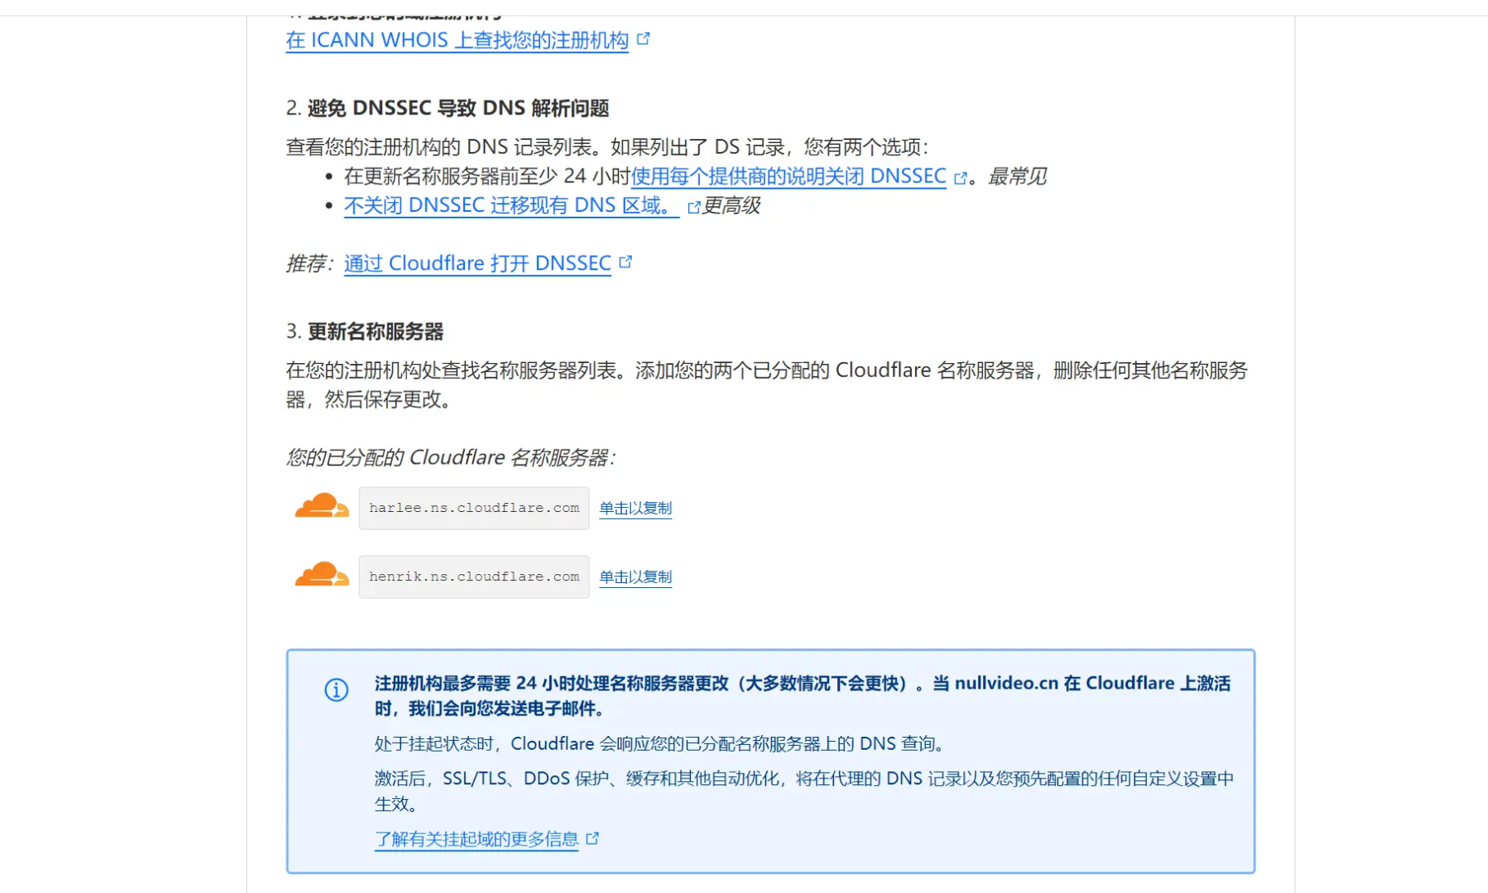
Task: Select the henrik.ns.cloudflare.com nameserver box
Action: (x=474, y=577)
